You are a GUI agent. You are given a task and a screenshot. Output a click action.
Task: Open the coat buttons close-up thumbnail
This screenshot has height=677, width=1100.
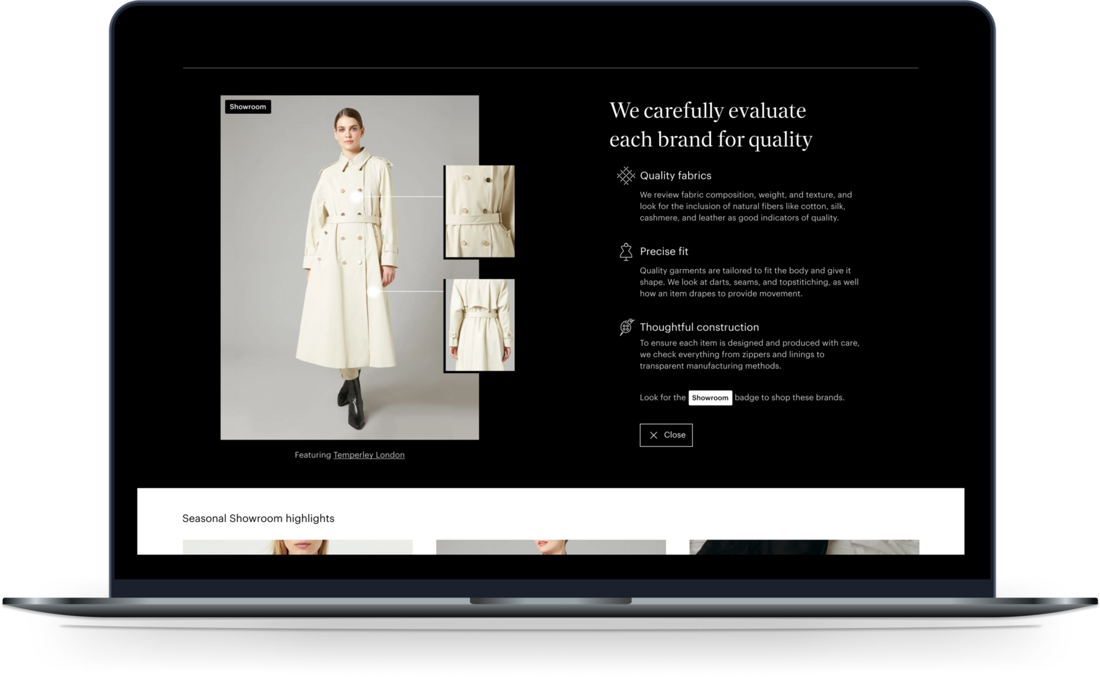(480, 211)
